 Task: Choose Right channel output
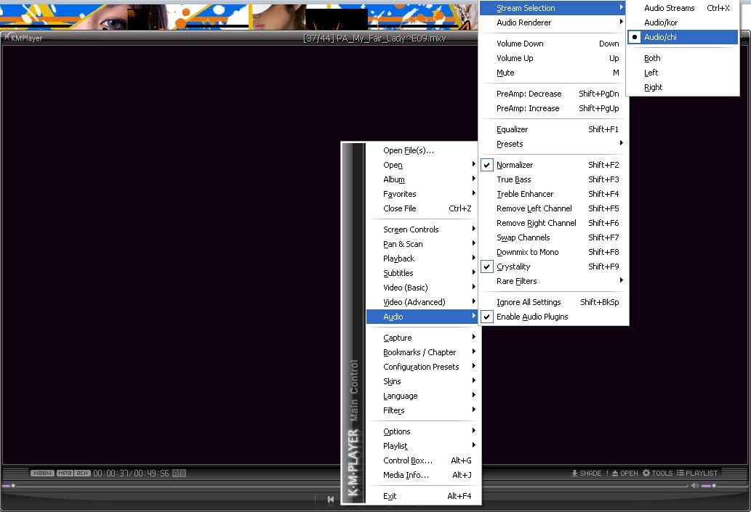coord(683,87)
